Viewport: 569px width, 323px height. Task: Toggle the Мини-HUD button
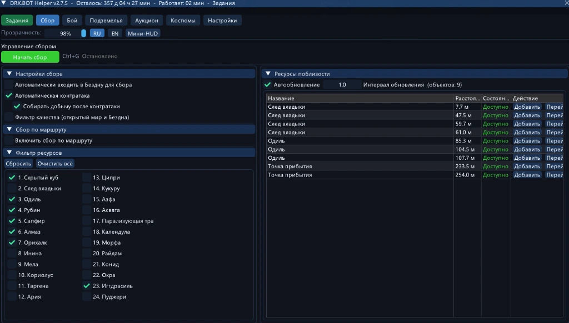[143, 33]
